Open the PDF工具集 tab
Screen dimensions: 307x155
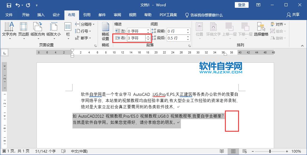coord(168,15)
